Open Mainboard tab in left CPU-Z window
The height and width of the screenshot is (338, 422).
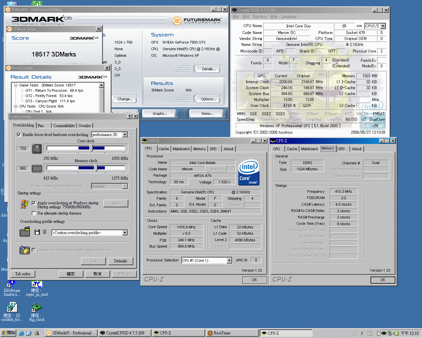(181, 149)
